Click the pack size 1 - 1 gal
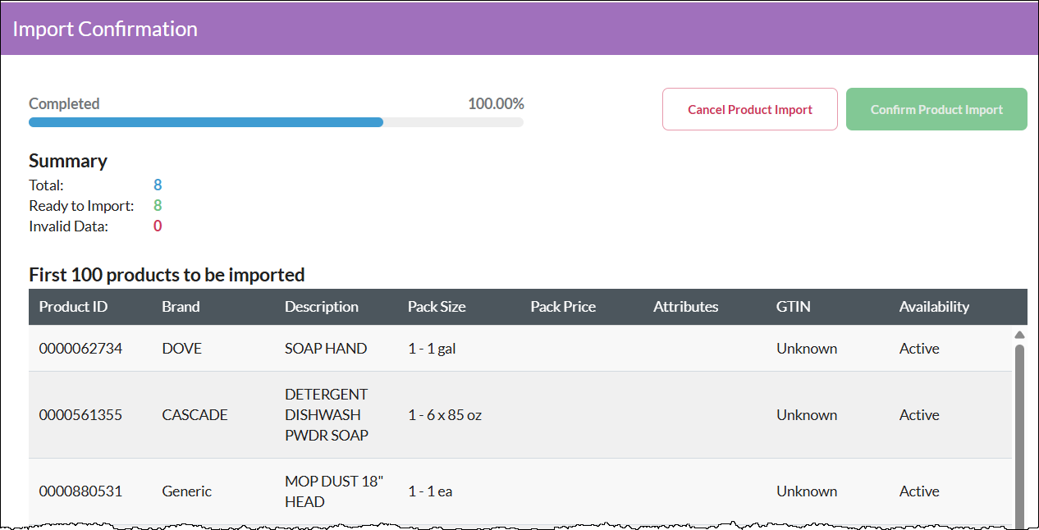Viewport: 1039px width, 530px height. tap(432, 349)
